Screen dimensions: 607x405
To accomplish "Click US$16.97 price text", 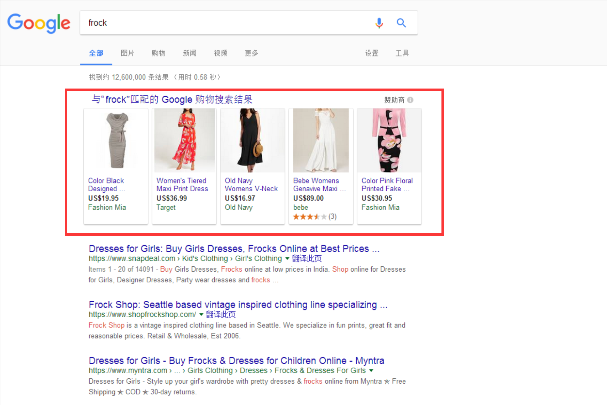I will pyautogui.click(x=240, y=198).
